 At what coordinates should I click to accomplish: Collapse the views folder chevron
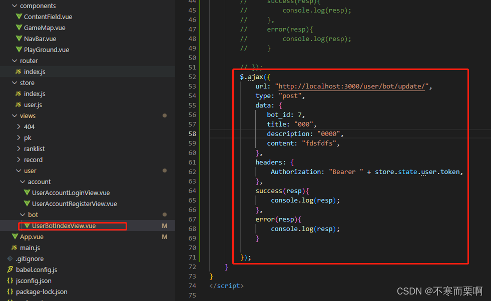(15, 116)
